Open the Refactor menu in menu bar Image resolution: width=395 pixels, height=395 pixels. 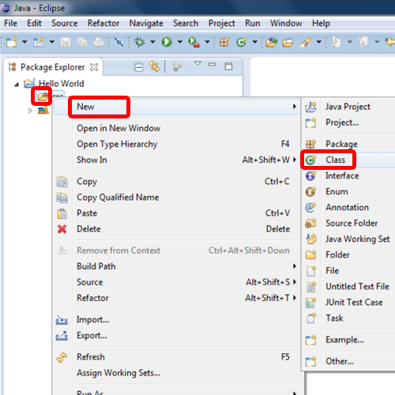pyautogui.click(x=103, y=23)
